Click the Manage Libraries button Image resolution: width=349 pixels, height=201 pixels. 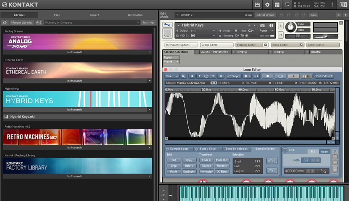22,23
